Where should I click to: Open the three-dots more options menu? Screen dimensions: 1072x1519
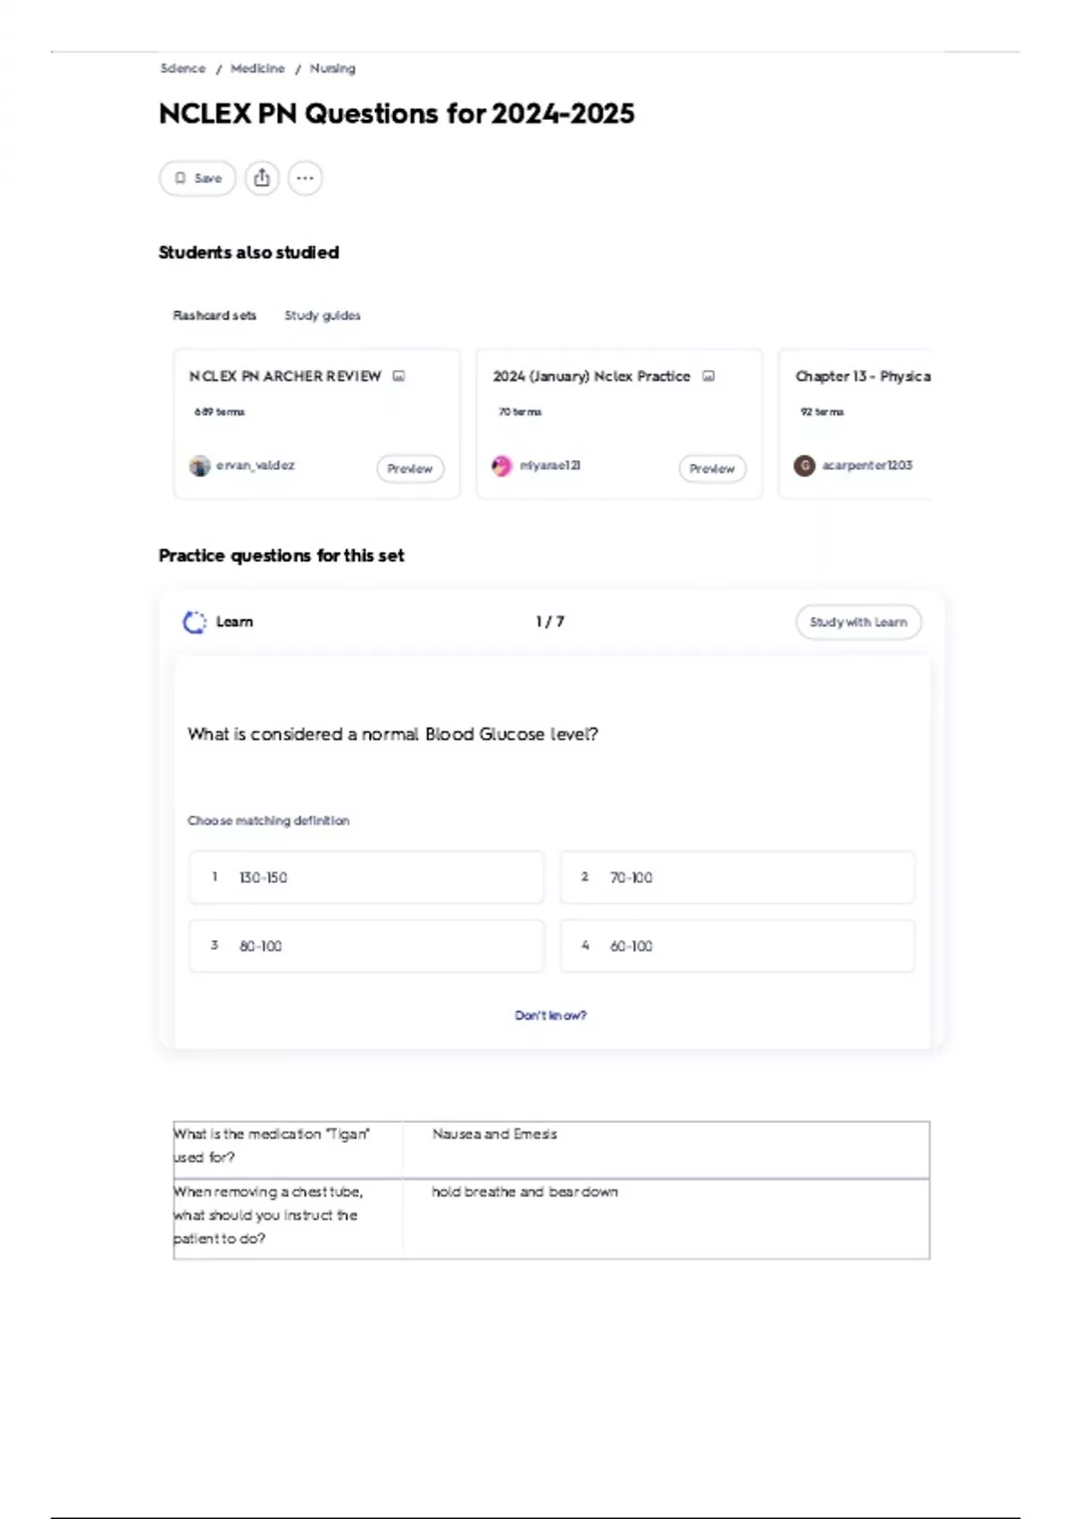pyautogui.click(x=305, y=178)
